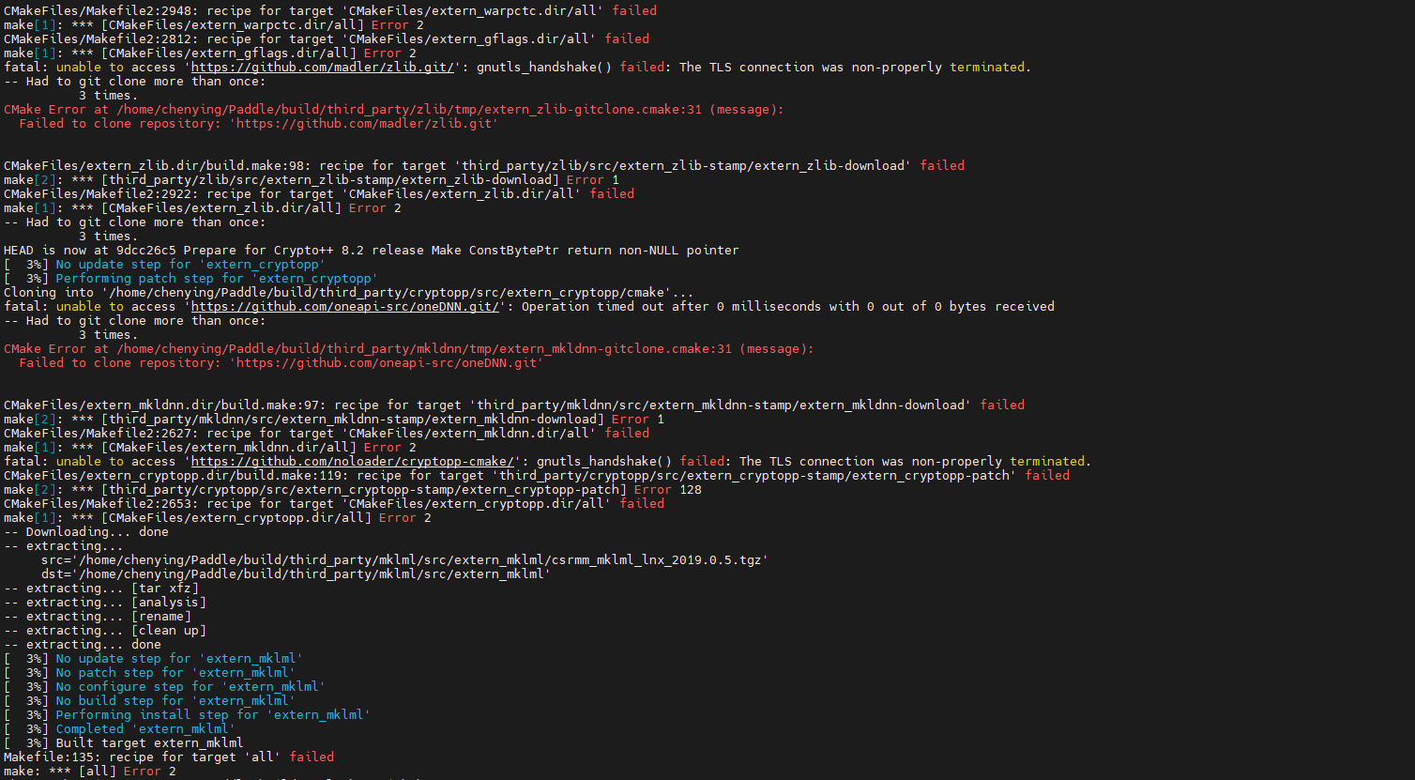This screenshot has width=1415, height=780.
Task: Click the 'make: *** [all] Error 2' line
Action: (90, 772)
